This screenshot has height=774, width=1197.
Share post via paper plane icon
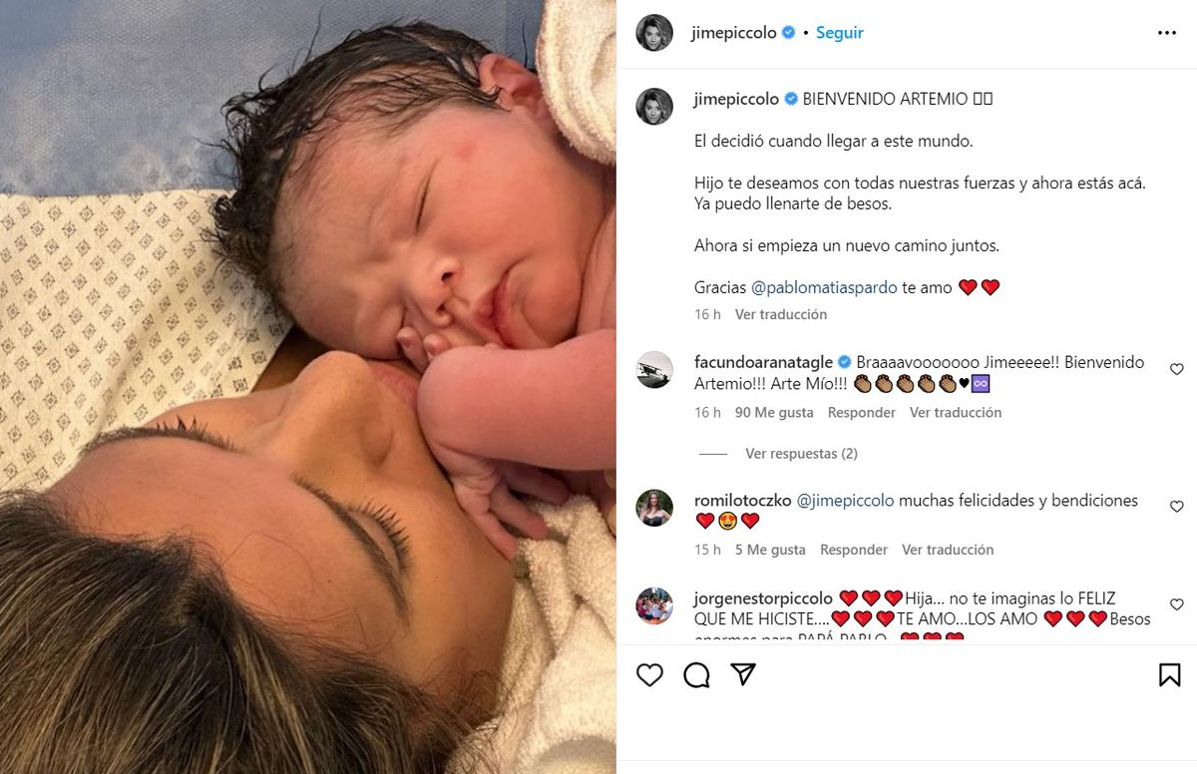point(742,675)
